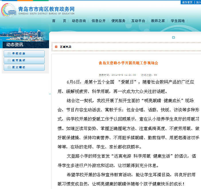
Task: Click the orange arrow icon beside 区域风采
Action: (x=56, y=47)
